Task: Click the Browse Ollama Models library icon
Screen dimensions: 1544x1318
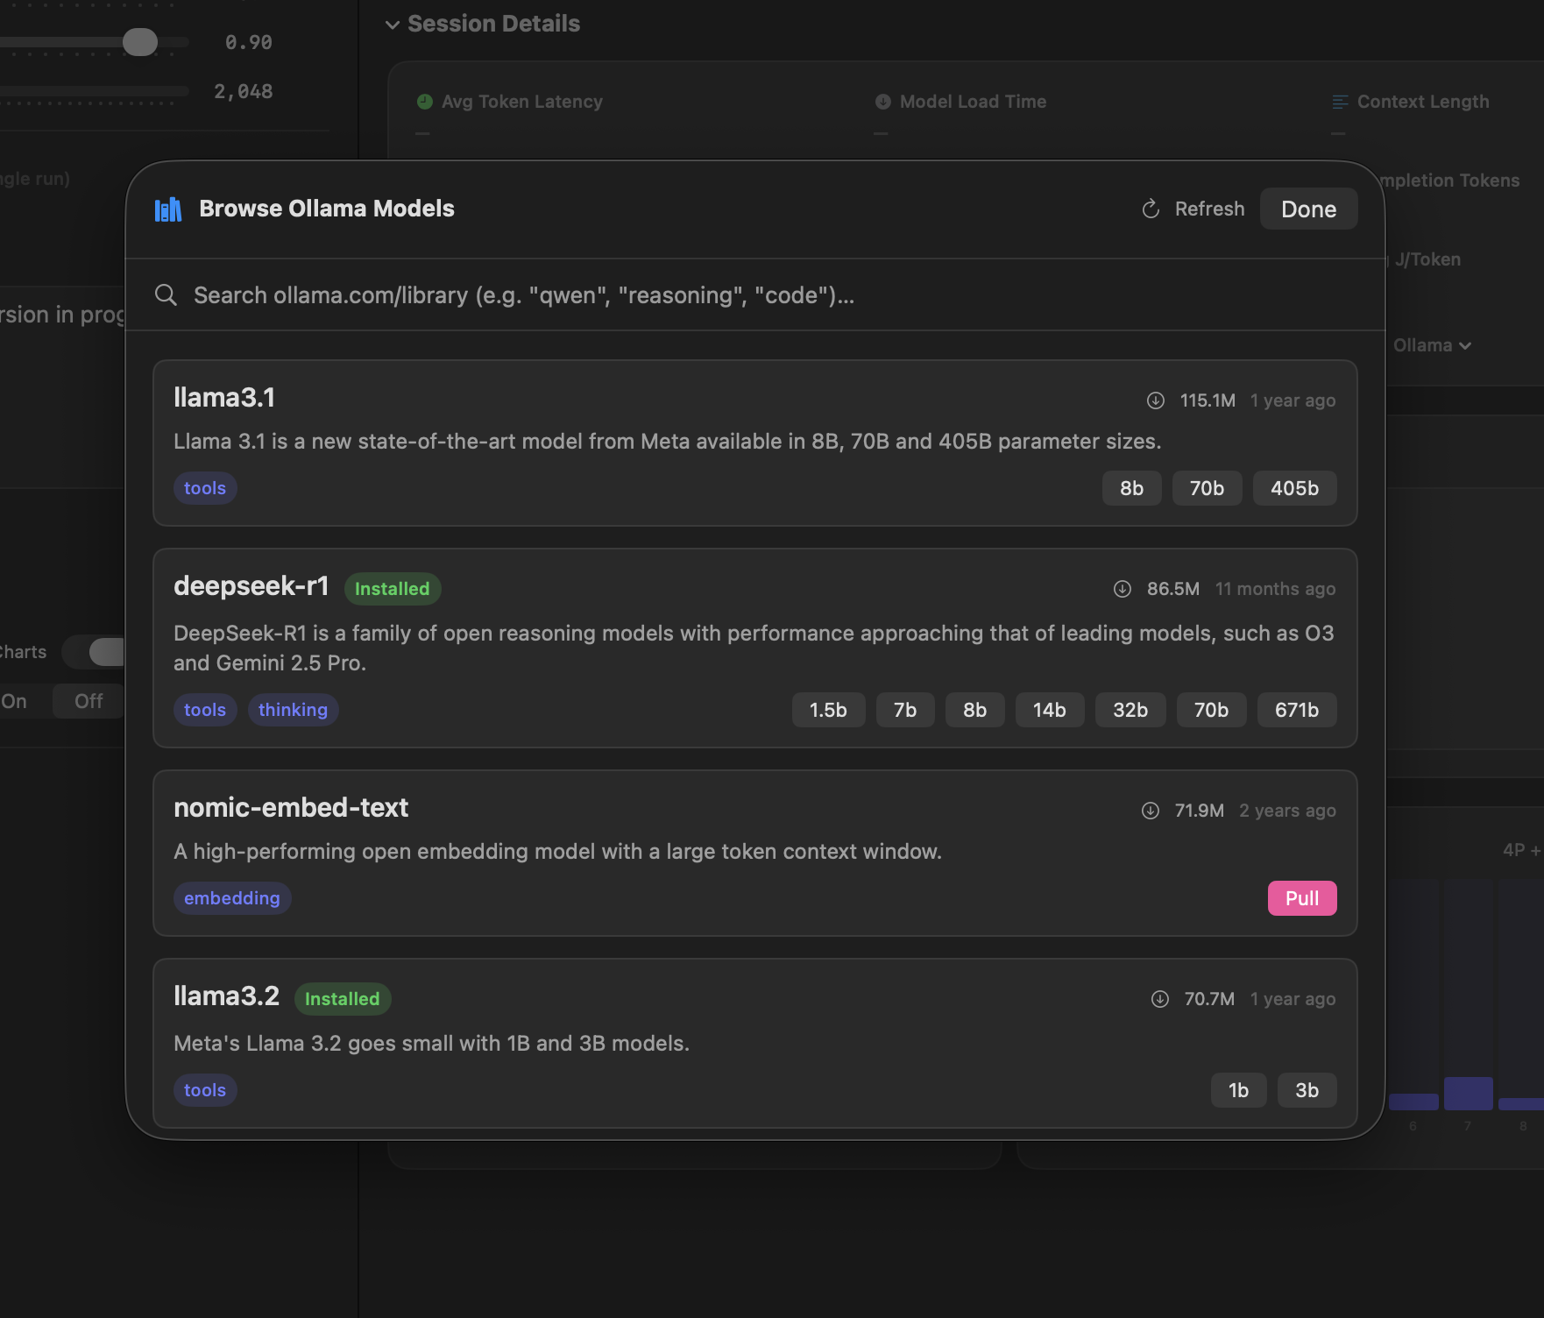Action: coord(168,209)
